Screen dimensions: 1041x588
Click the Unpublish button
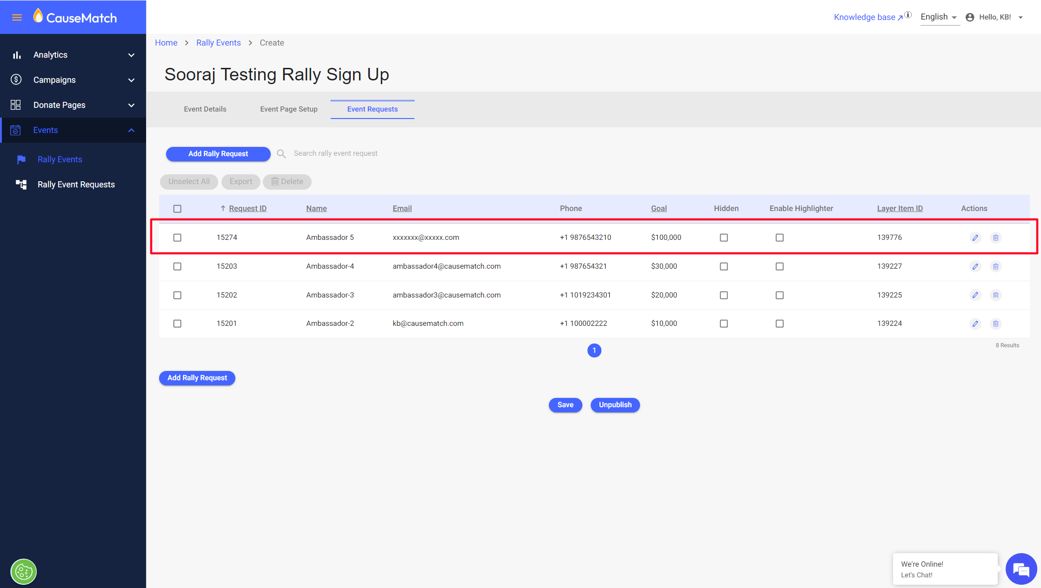pyautogui.click(x=615, y=405)
